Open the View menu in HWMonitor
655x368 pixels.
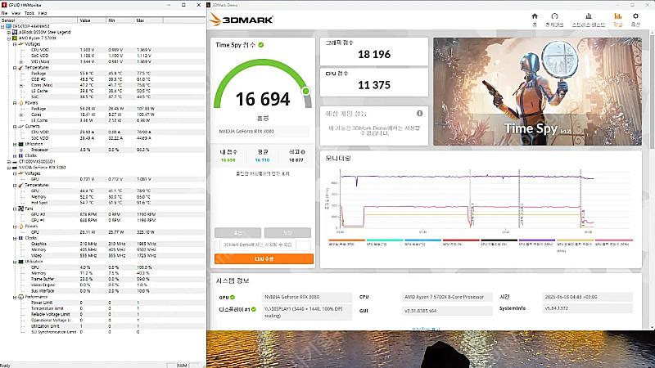pos(16,13)
